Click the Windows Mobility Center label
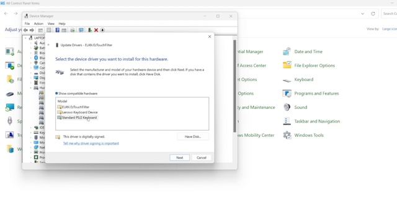The height and width of the screenshot is (223, 397). tap(256, 135)
